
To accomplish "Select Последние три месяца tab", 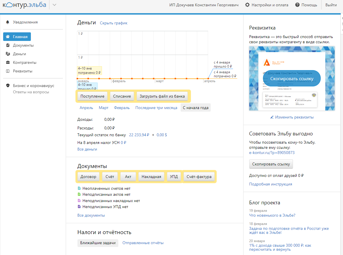I will (x=156, y=108).
